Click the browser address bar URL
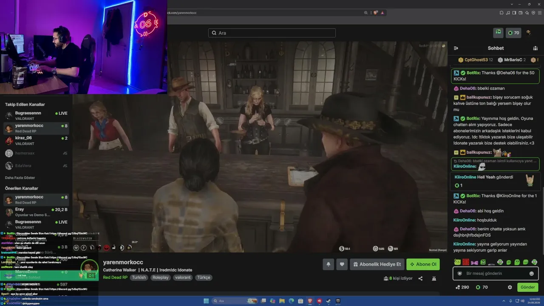This screenshot has height=306, width=544. (x=182, y=13)
